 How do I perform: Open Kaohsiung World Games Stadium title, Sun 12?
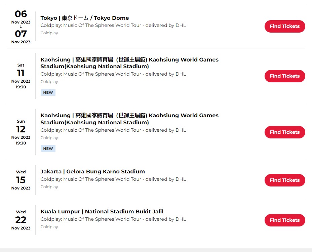pos(129,119)
